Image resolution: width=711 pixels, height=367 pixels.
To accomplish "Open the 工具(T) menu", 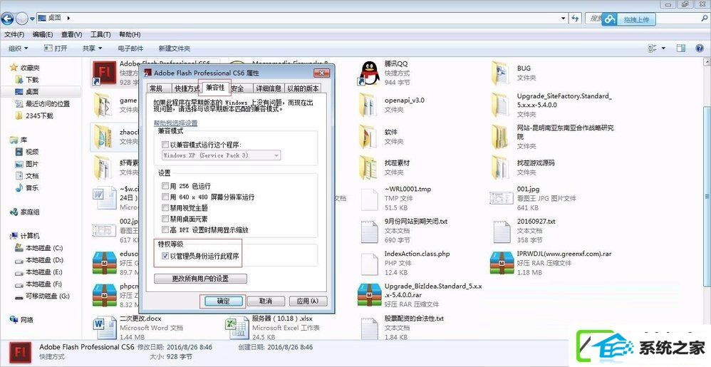I will [100, 34].
